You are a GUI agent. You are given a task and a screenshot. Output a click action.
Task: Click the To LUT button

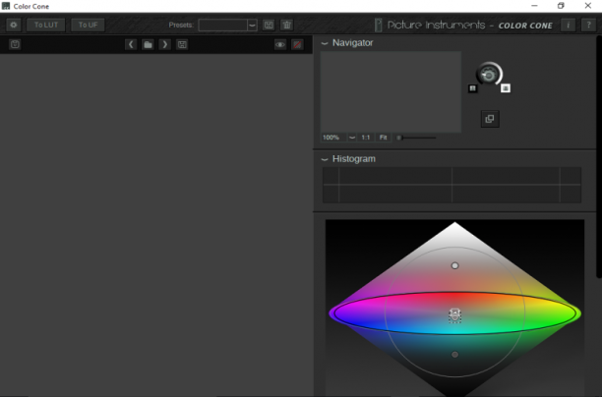(46, 25)
